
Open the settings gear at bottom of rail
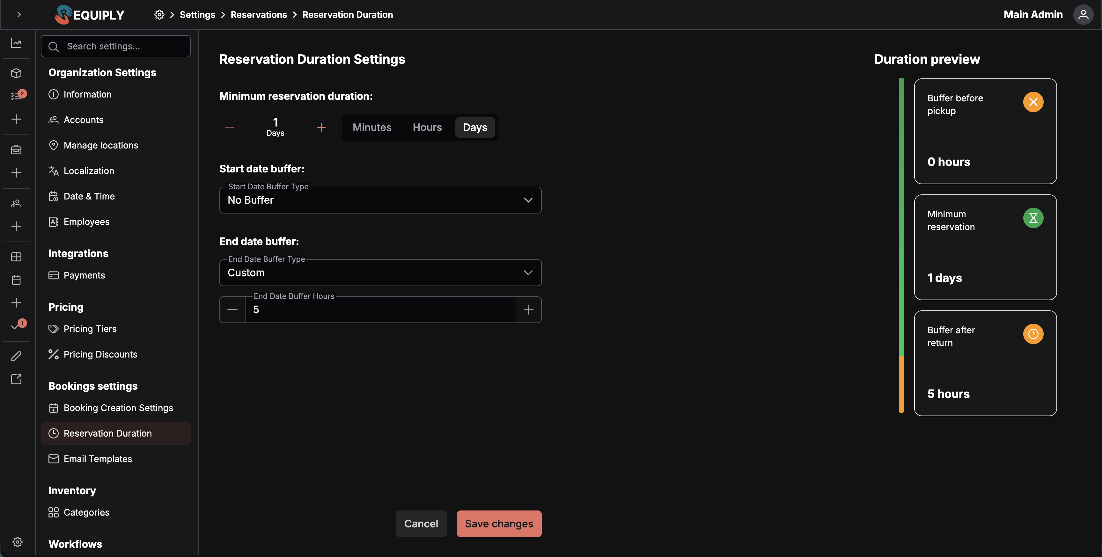(x=17, y=542)
